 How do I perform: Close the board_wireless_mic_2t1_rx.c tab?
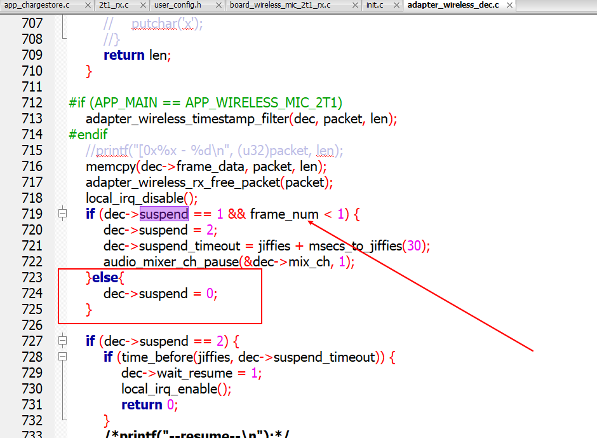point(355,5)
